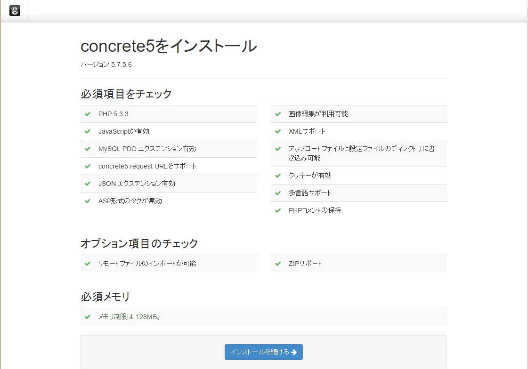Click the checkmark next to ZIPサポート
Viewport: 528px width, 369px height.
click(278, 264)
